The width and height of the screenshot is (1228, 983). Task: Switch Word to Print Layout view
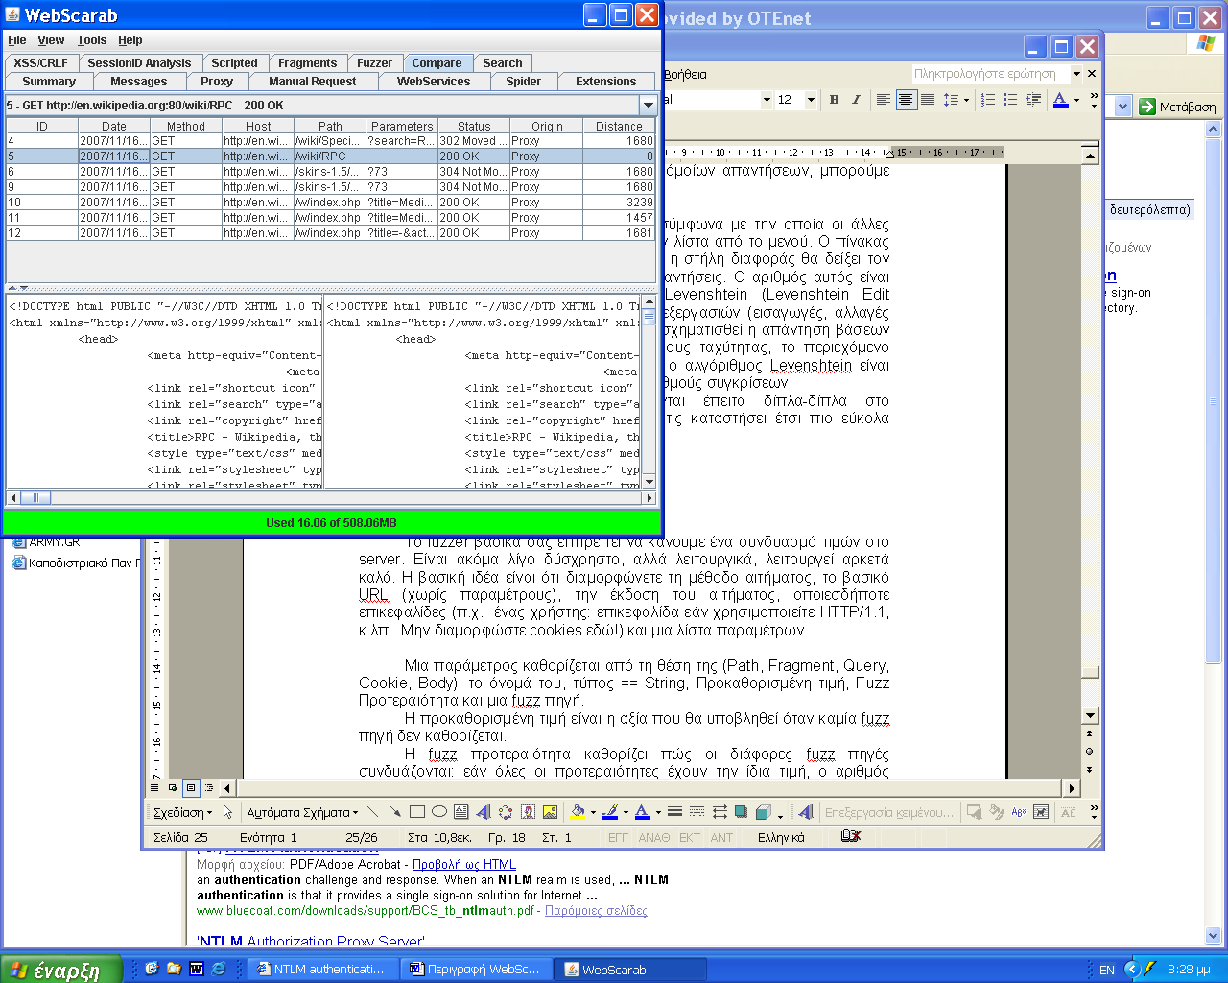191,788
